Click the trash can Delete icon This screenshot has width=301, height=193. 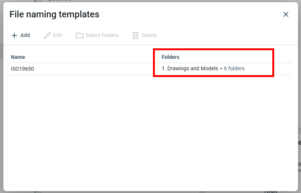(x=136, y=36)
